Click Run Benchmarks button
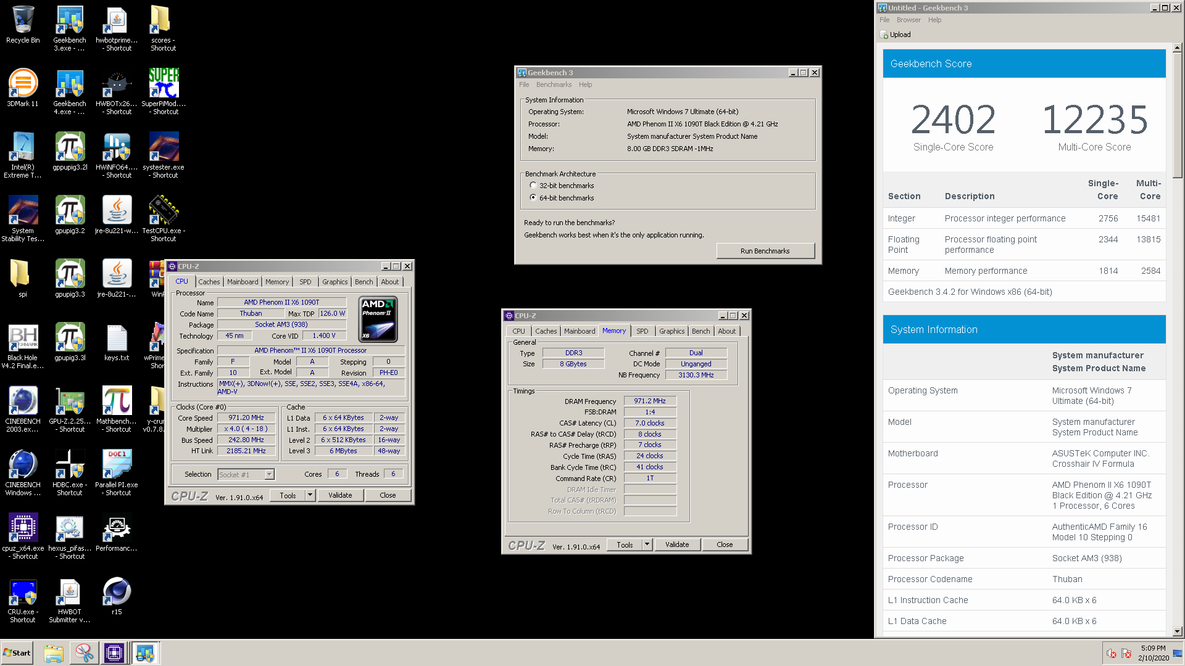 click(765, 251)
